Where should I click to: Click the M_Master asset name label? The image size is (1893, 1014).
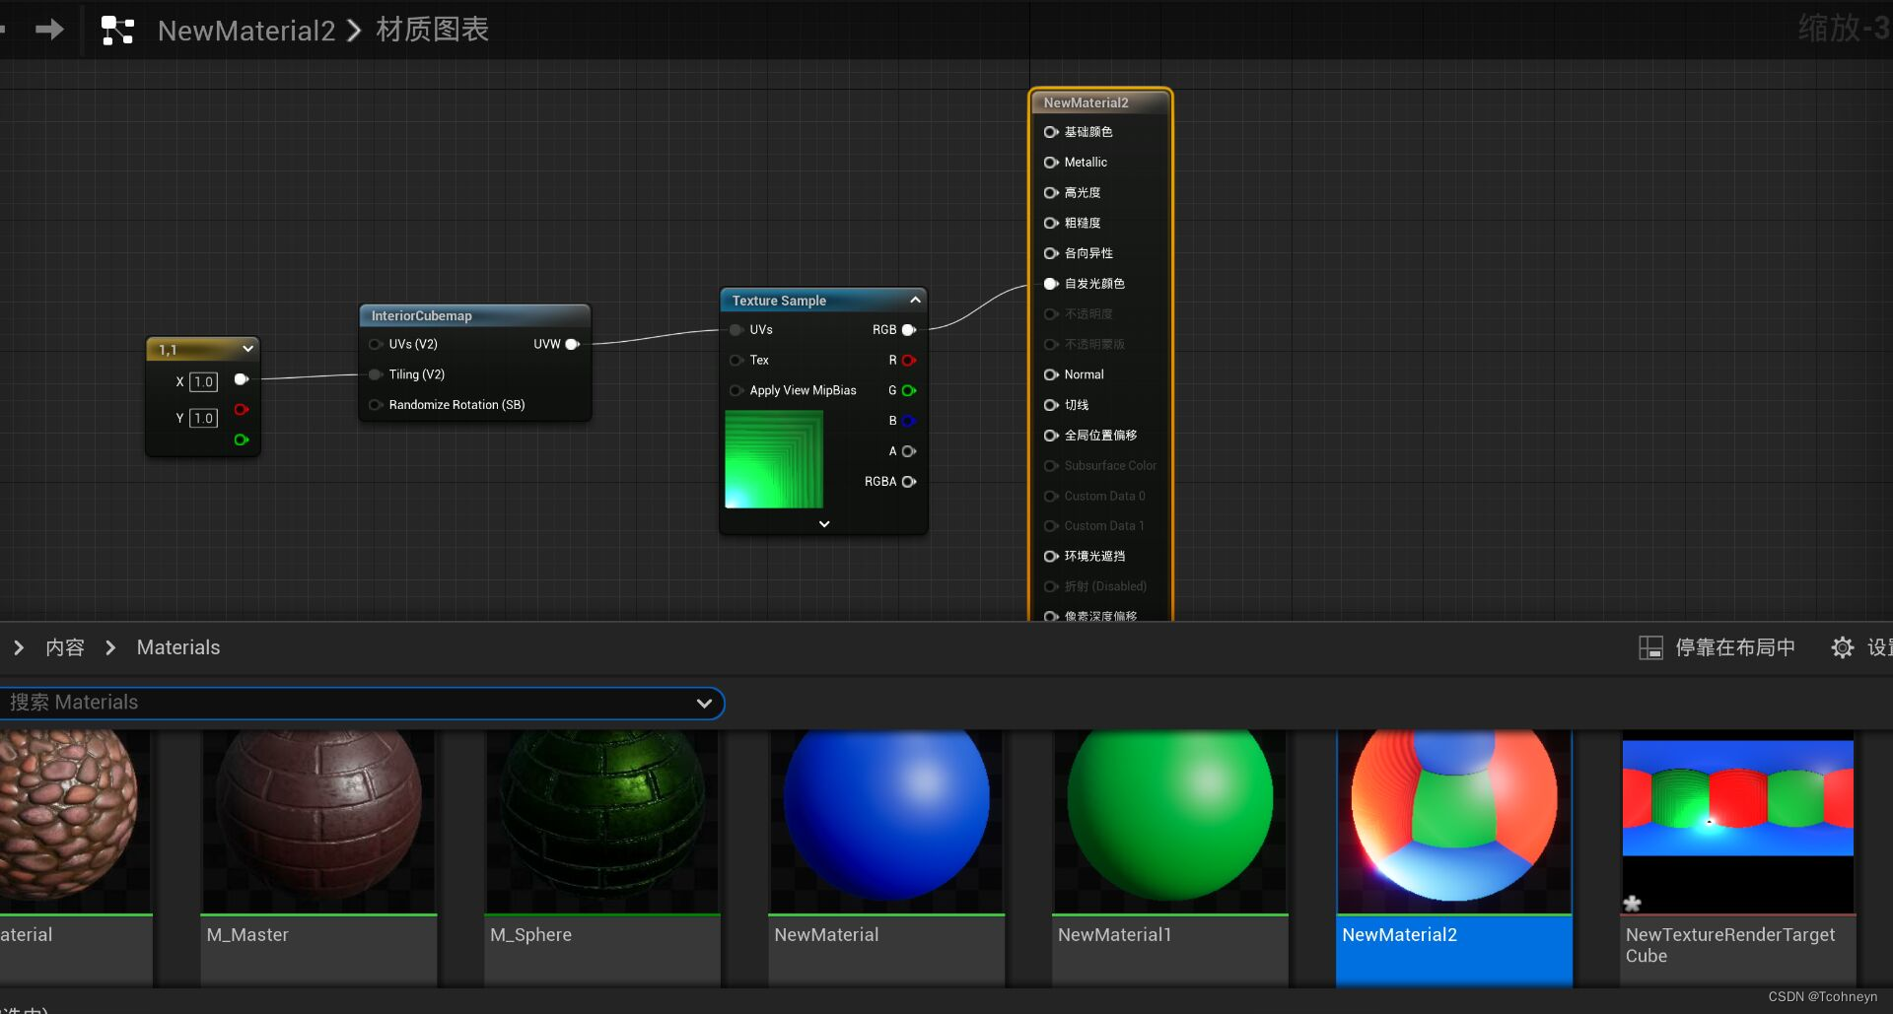(247, 934)
